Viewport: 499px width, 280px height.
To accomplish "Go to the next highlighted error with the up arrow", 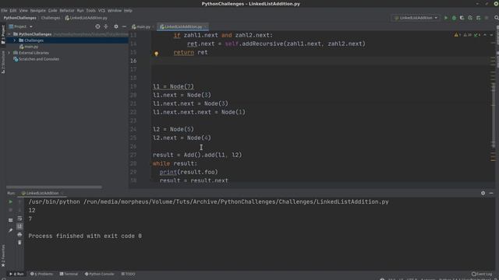I will coord(485,35).
